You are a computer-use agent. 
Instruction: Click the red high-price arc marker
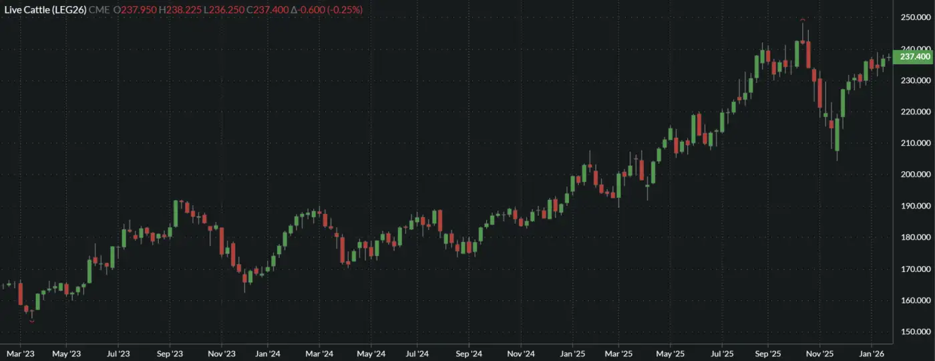802,19
